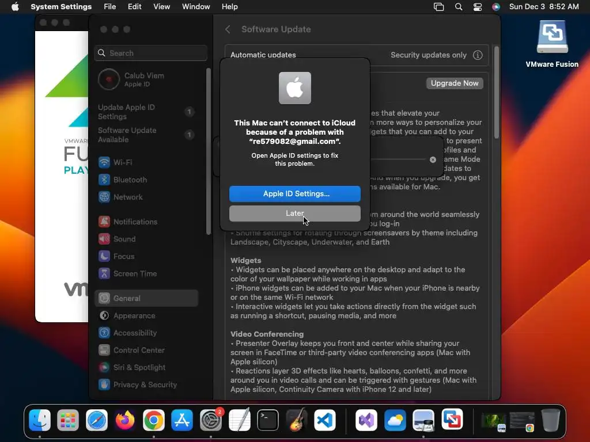Open App Store from the Dock
Viewport: 590px width, 442px height.
182,420
